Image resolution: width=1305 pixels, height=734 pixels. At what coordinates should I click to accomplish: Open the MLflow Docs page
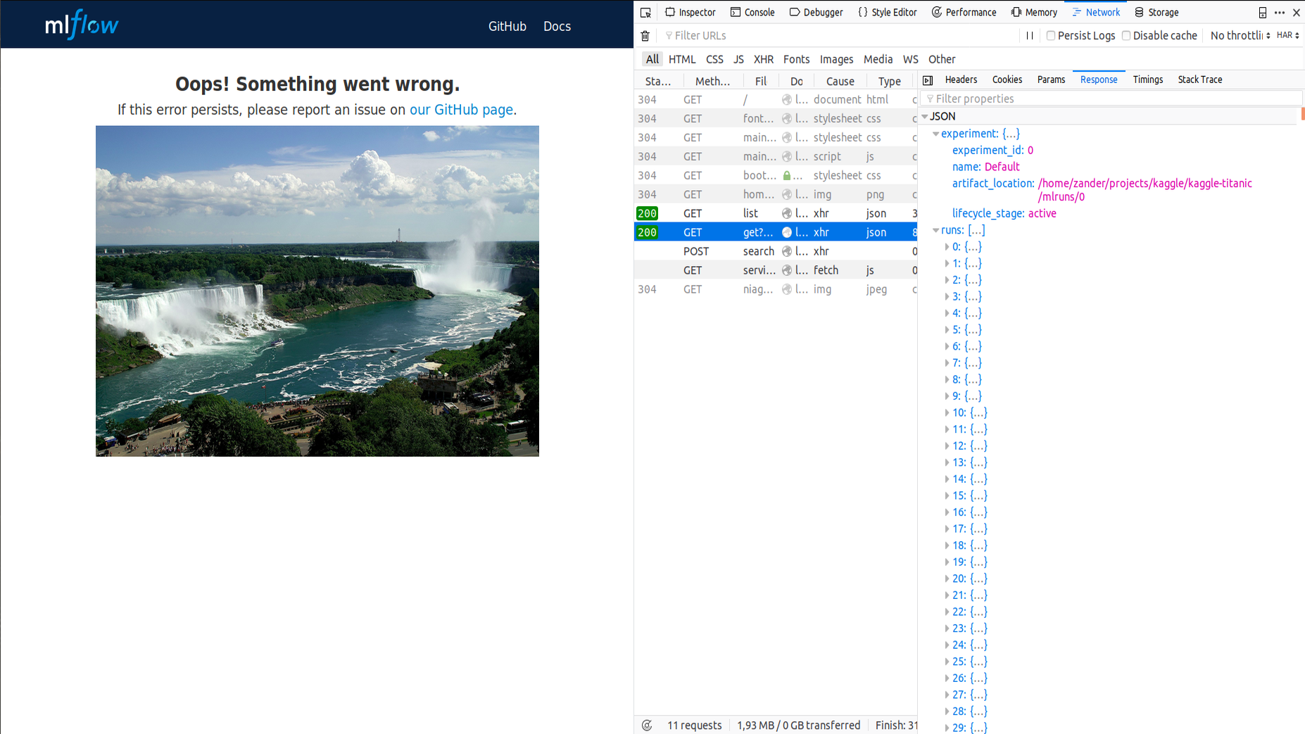(557, 26)
